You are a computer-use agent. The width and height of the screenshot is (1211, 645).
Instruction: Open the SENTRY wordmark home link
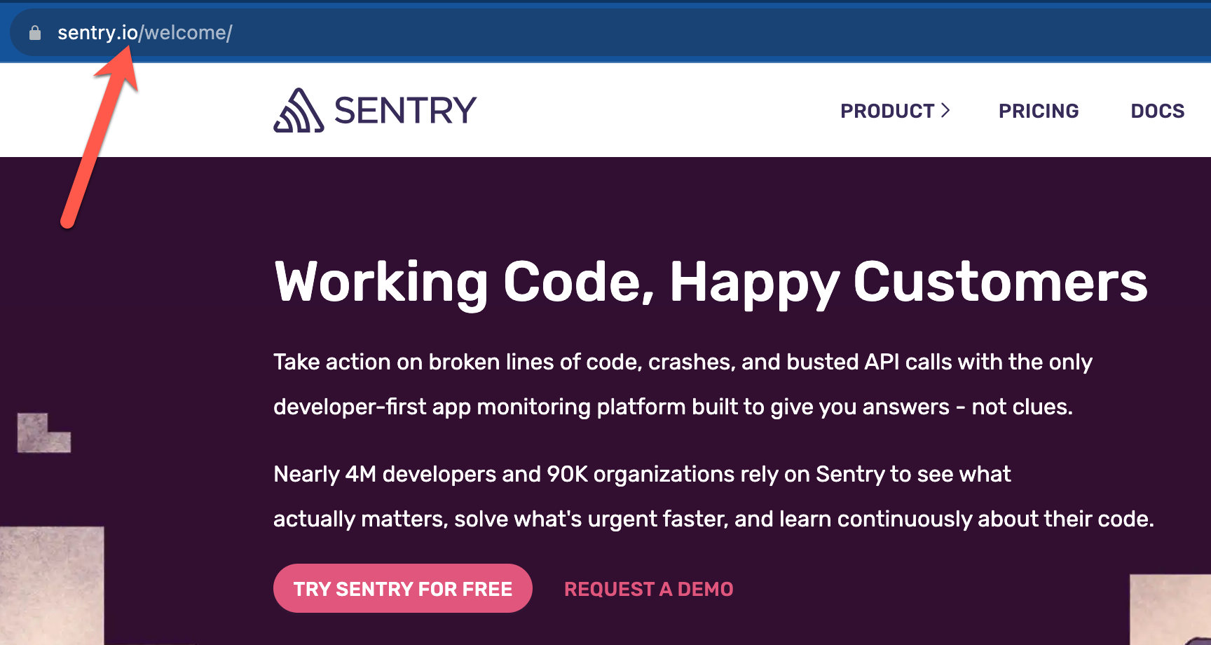pyautogui.click(x=405, y=111)
